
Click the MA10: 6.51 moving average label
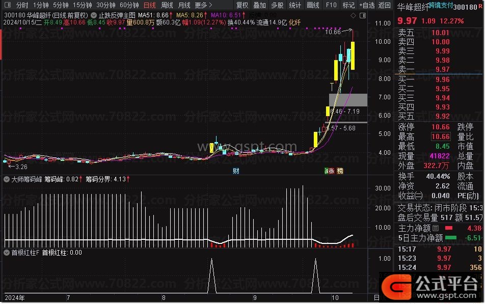pyautogui.click(x=228, y=15)
